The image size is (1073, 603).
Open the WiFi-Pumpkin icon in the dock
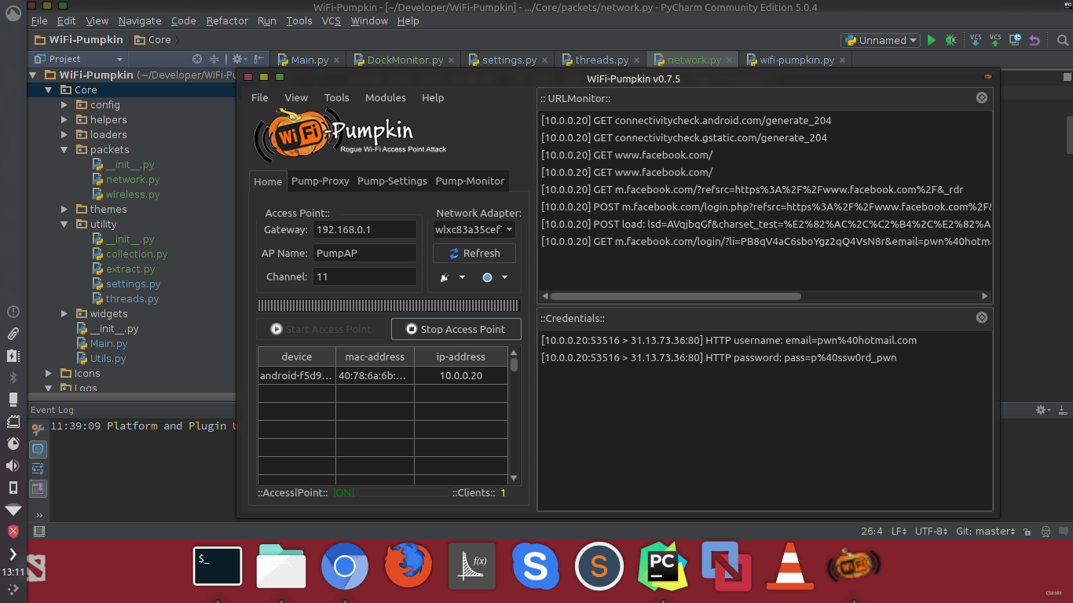coord(853,566)
